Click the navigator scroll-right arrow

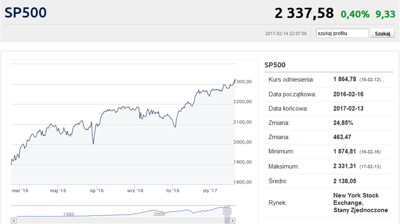232,221
